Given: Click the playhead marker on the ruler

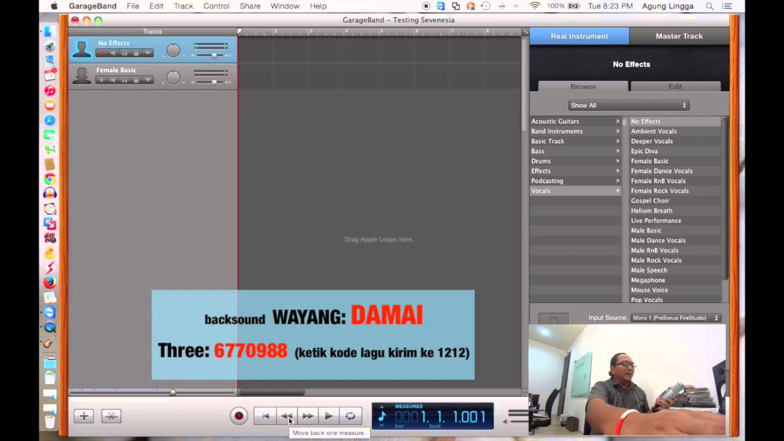Looking at the screenshot, I should [239, 31].
